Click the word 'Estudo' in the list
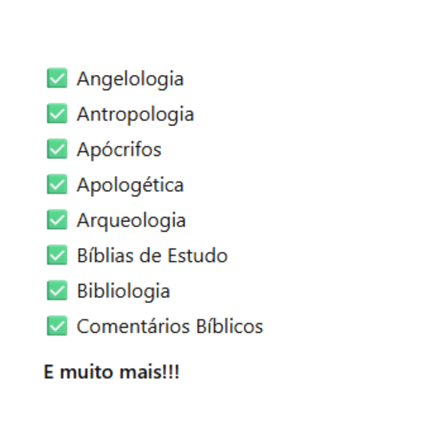This screenshot has width=444, height=444. (197, 255)
